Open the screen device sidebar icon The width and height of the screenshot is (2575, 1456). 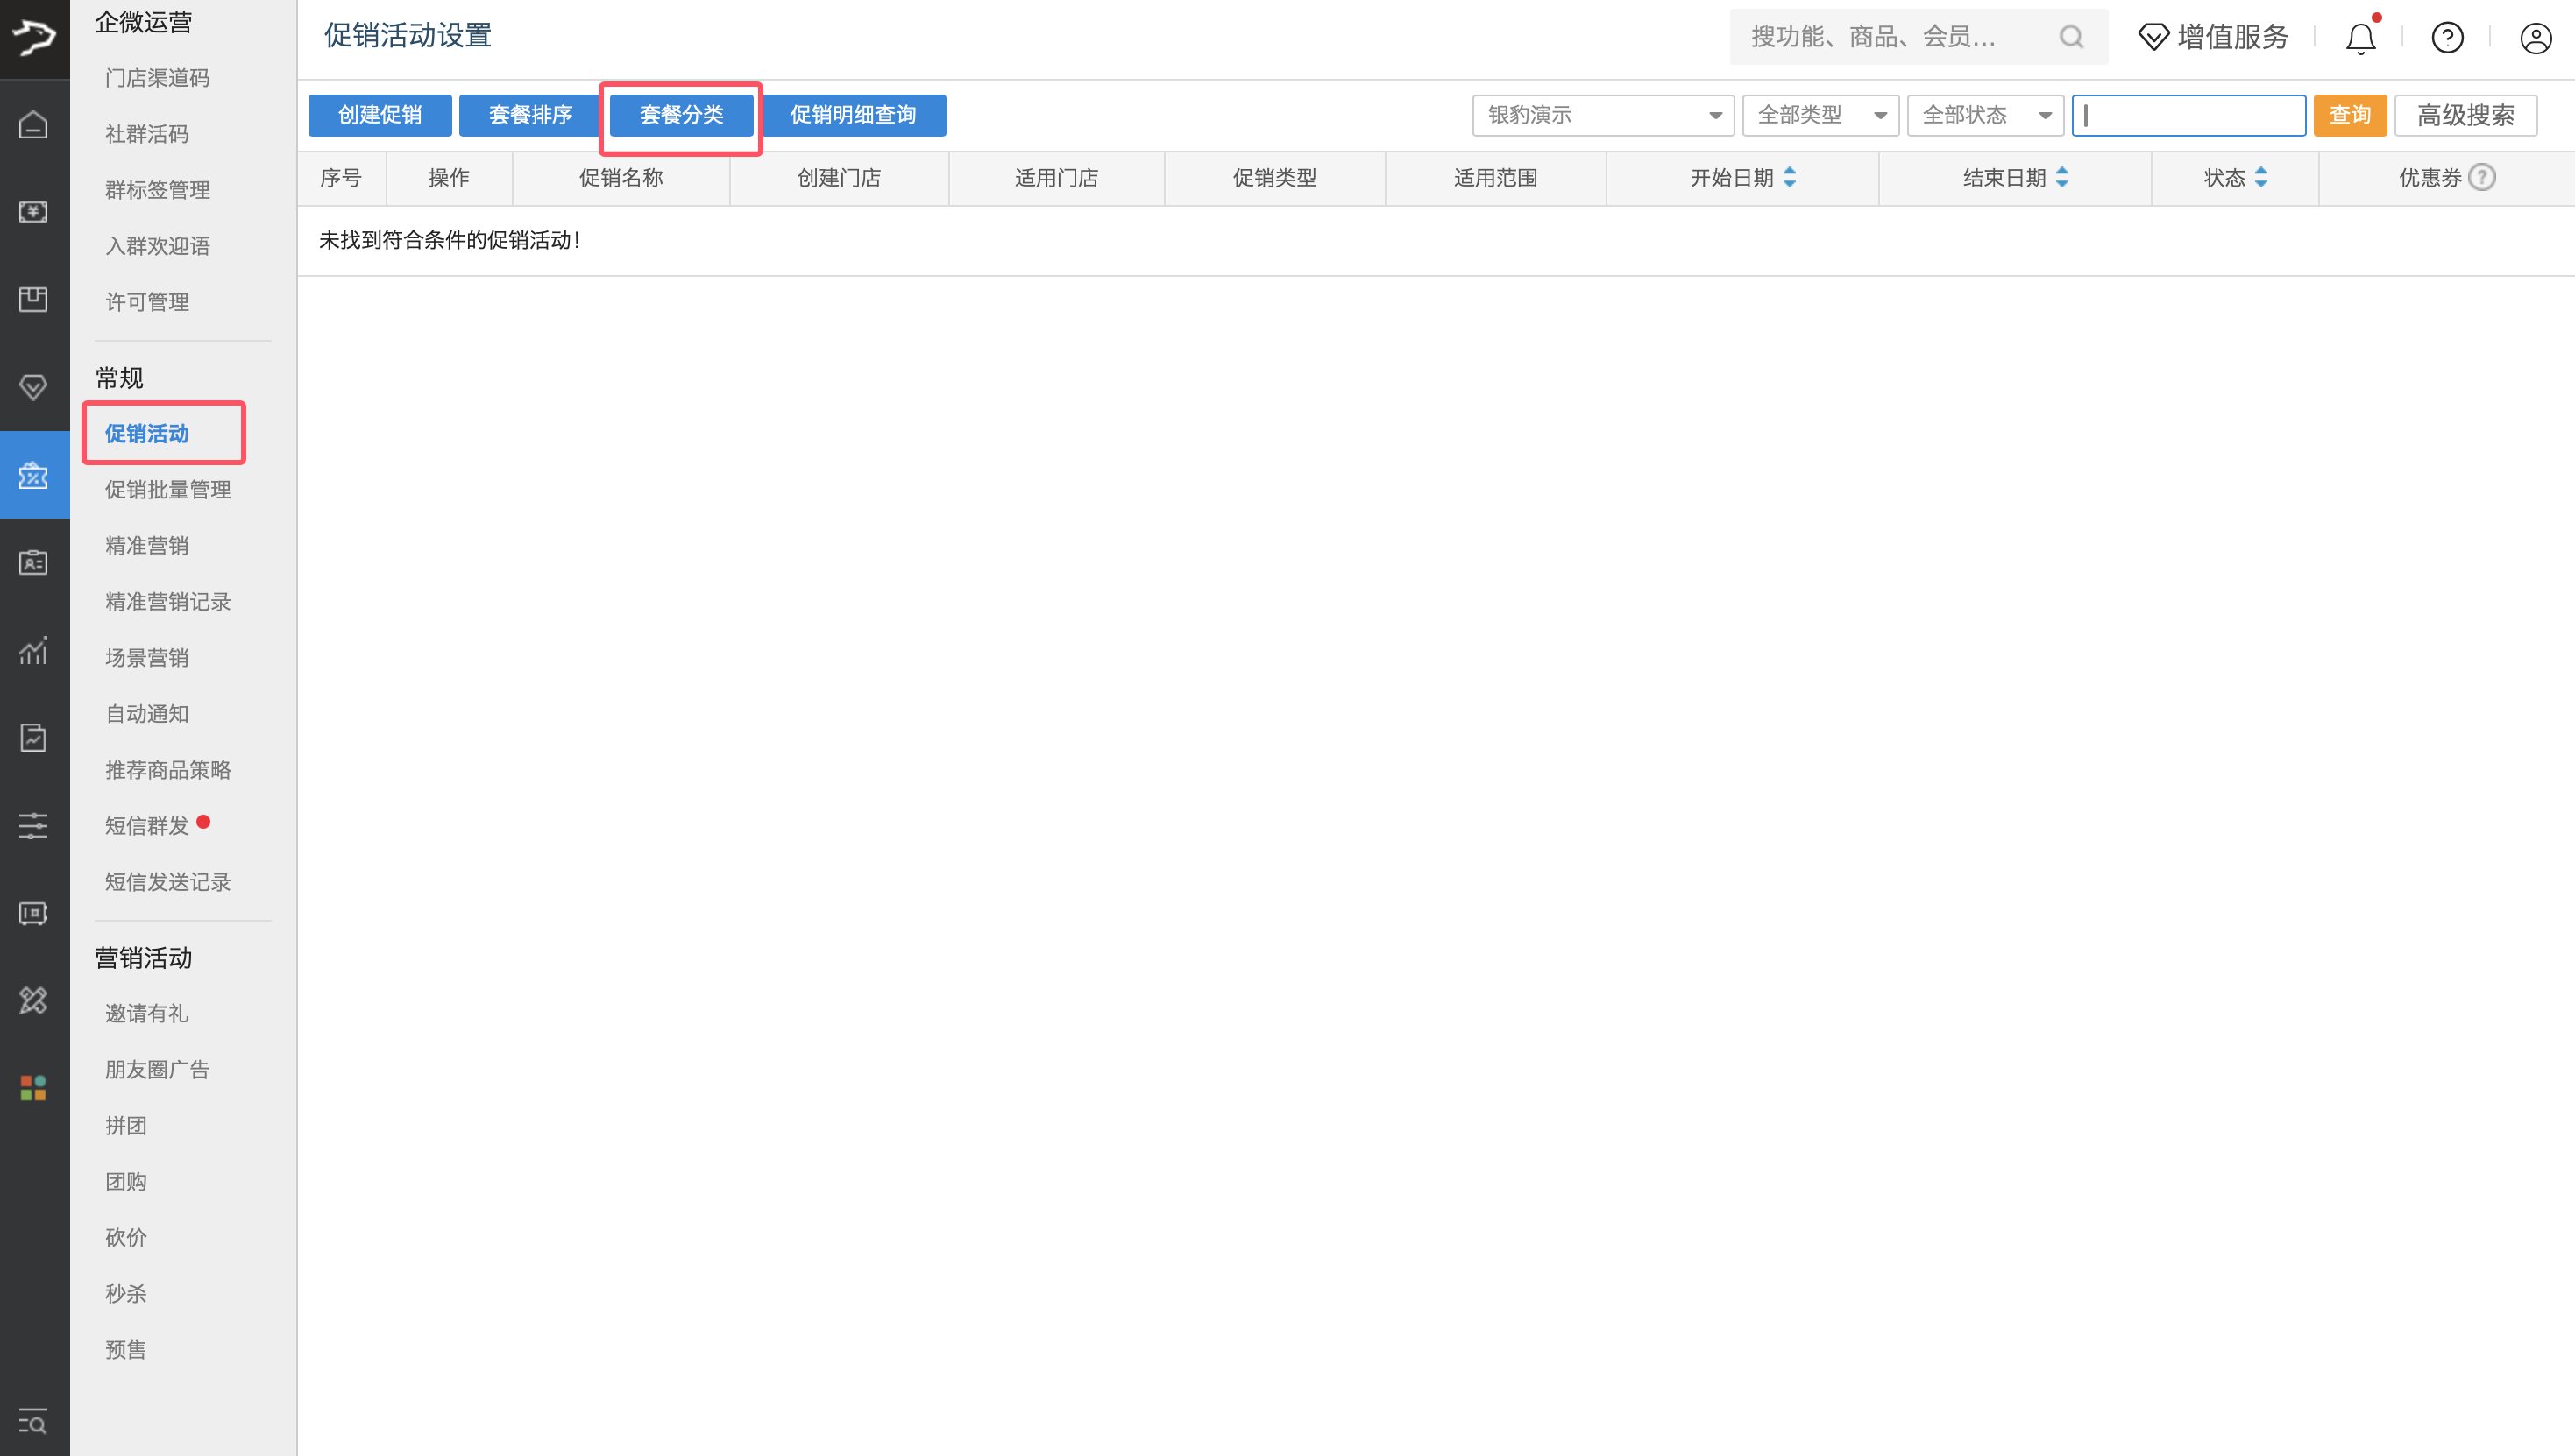tap(33, 913)
